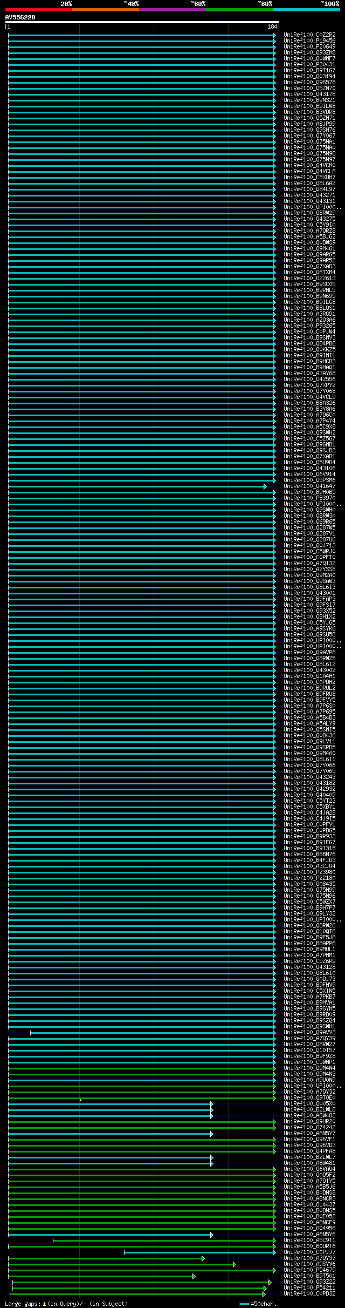Select hit label UniRef100_Q4VCL8
The image size is (345, 1308).
coord(309,172)
